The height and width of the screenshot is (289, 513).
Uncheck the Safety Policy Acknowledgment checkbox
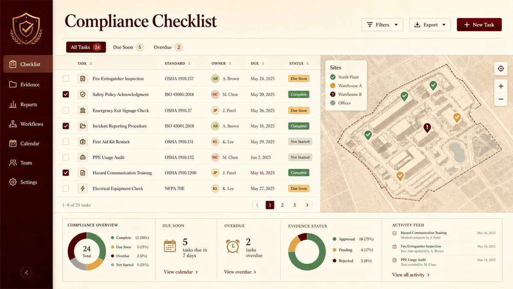pyautogui.click(x=66, y=95)
